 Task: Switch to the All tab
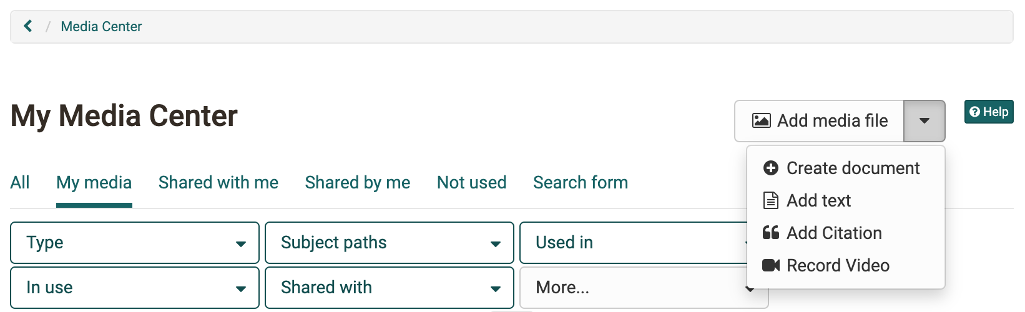20,182
